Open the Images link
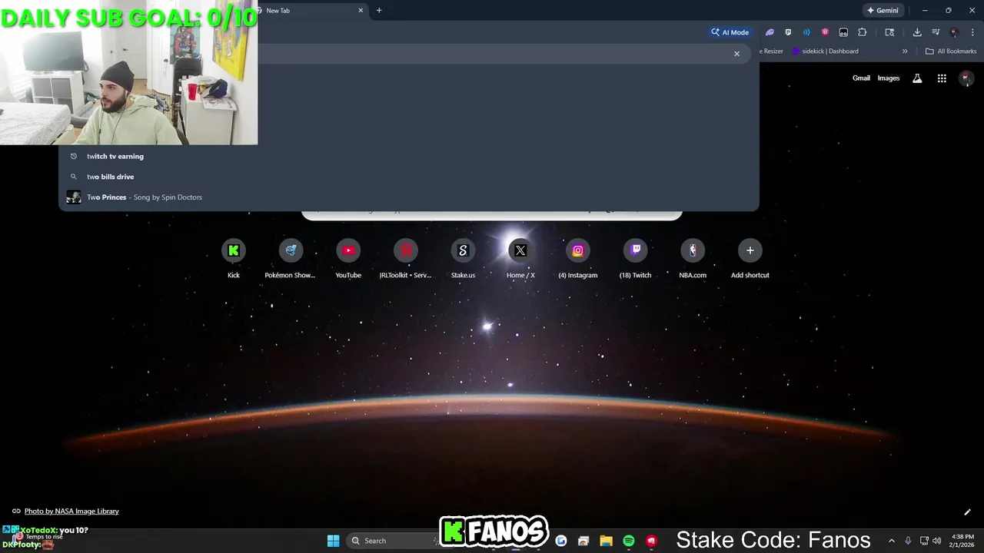This screenshot has height=553, width=984. [888, 78]
